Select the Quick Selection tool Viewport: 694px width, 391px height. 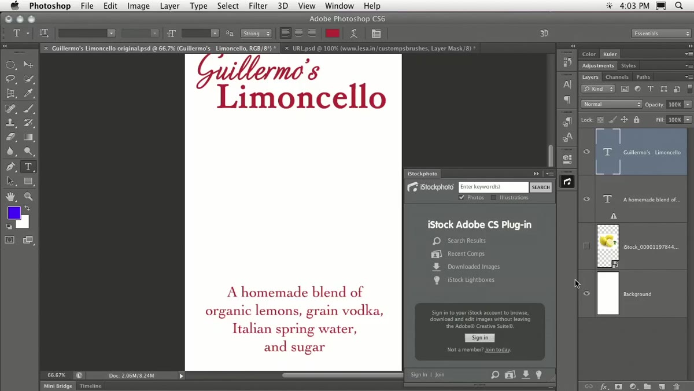(x=28, y=79)
